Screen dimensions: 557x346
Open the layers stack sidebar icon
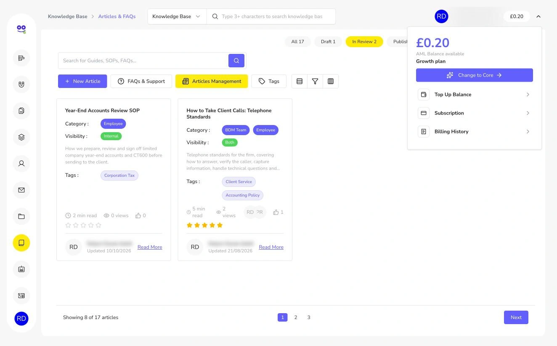click(x=21, y=137)
